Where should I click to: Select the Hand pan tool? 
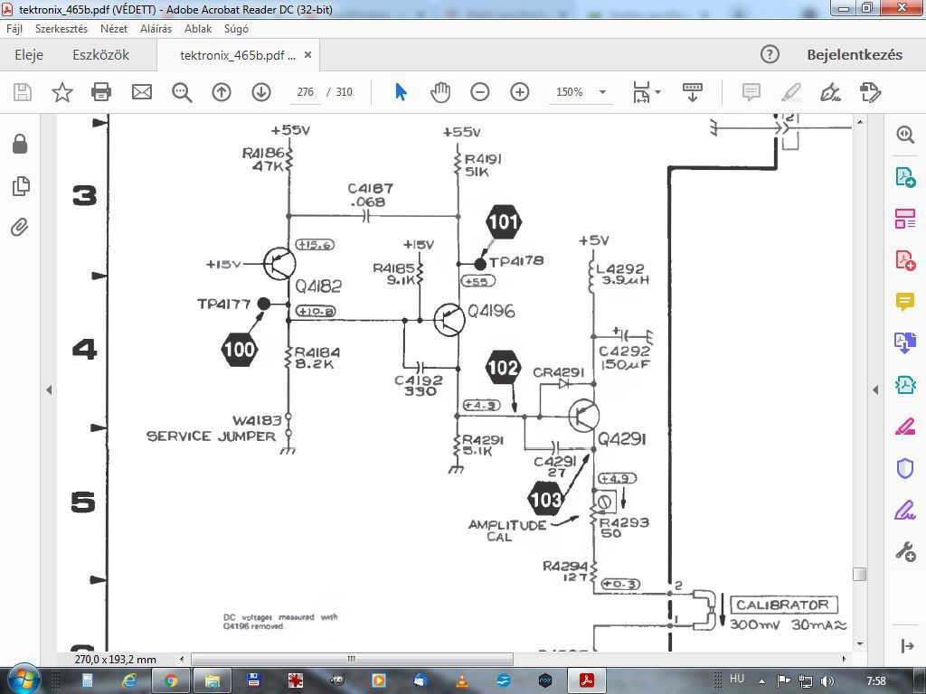pyautogui.click(x=440, y=92)
